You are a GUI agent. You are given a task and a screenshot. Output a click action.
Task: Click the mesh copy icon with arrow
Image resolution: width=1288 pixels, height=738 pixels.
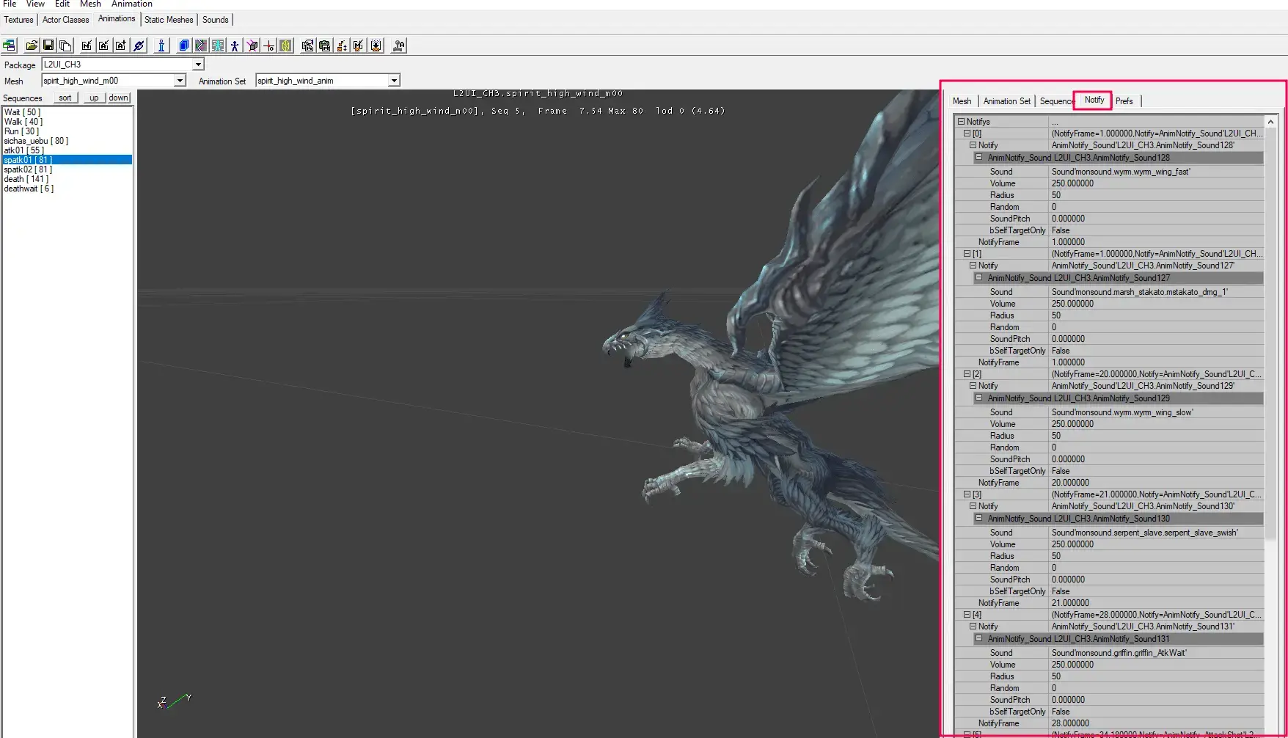click(x=308, y=45)
